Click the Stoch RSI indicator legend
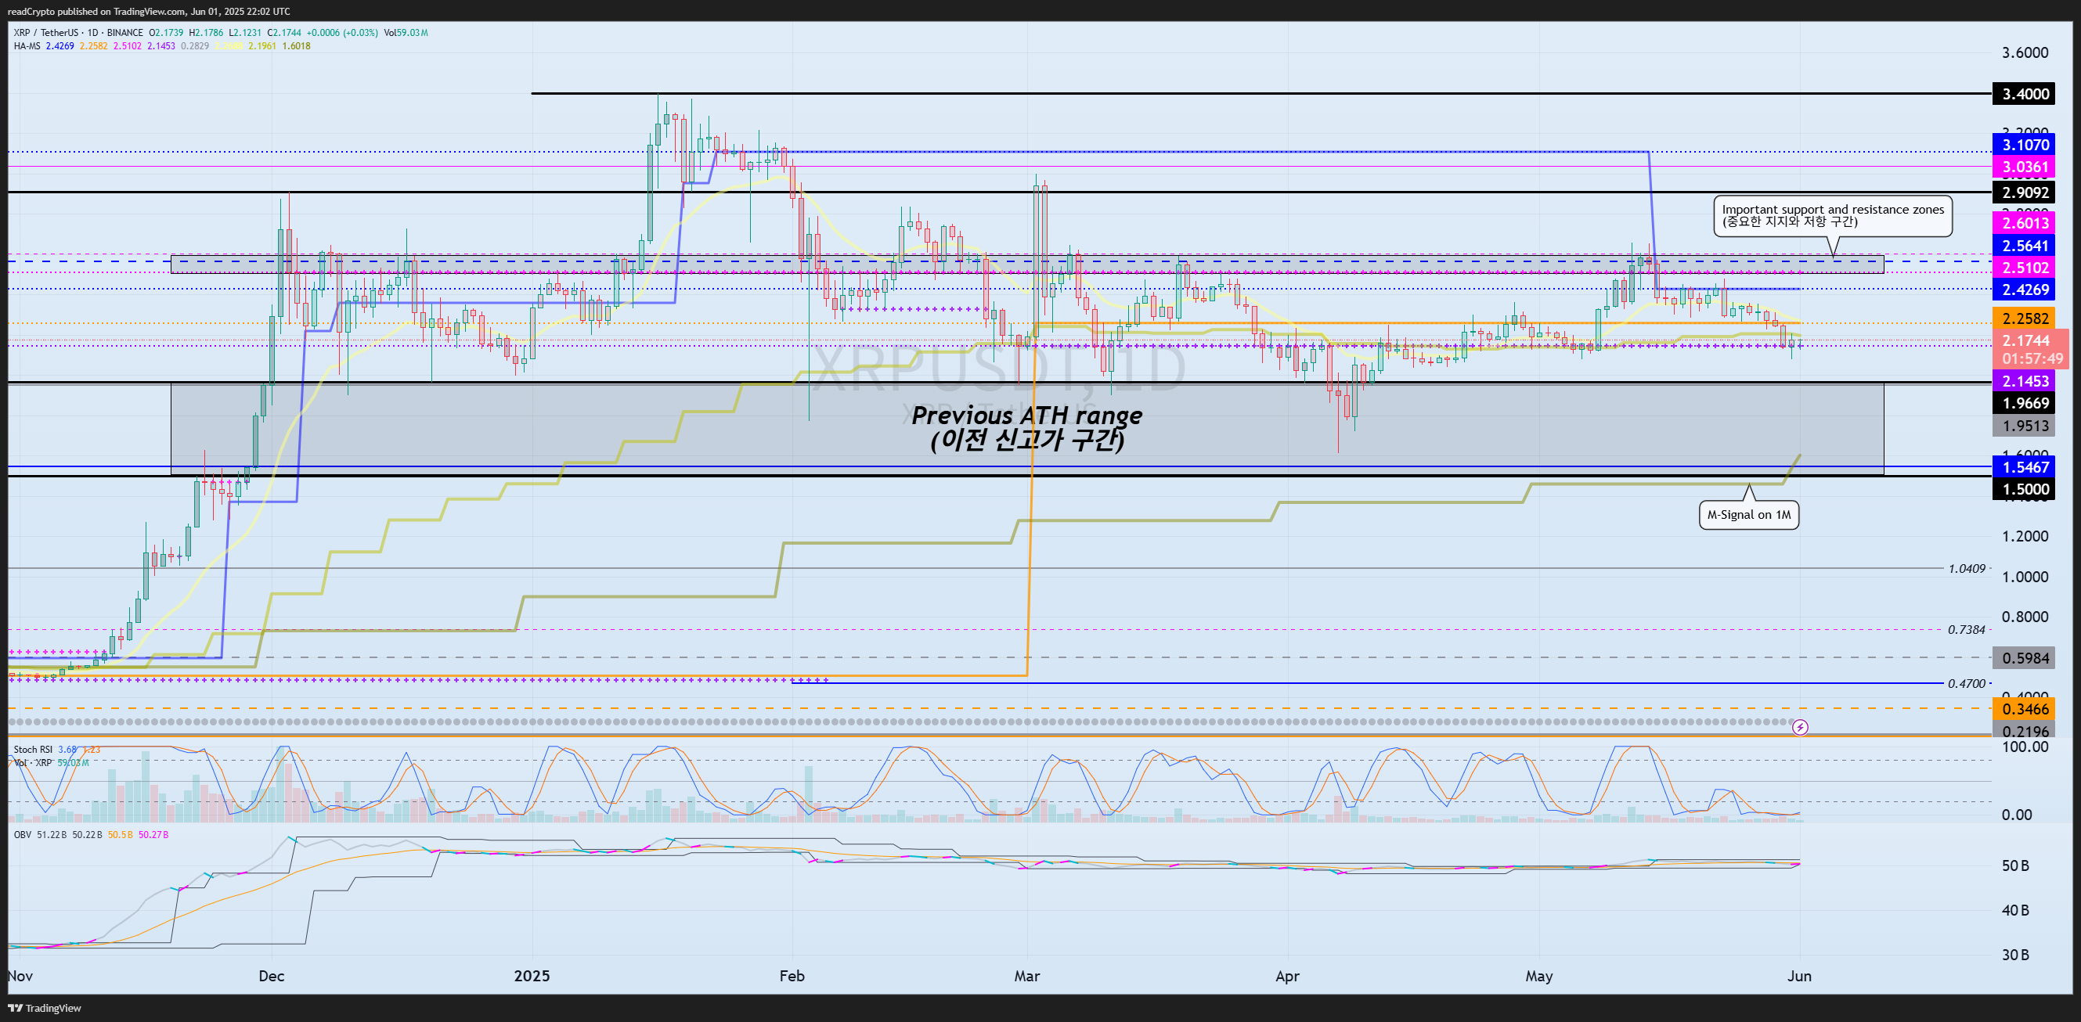The width and height of the screenshot is (2081, 1022). point(33,749)
